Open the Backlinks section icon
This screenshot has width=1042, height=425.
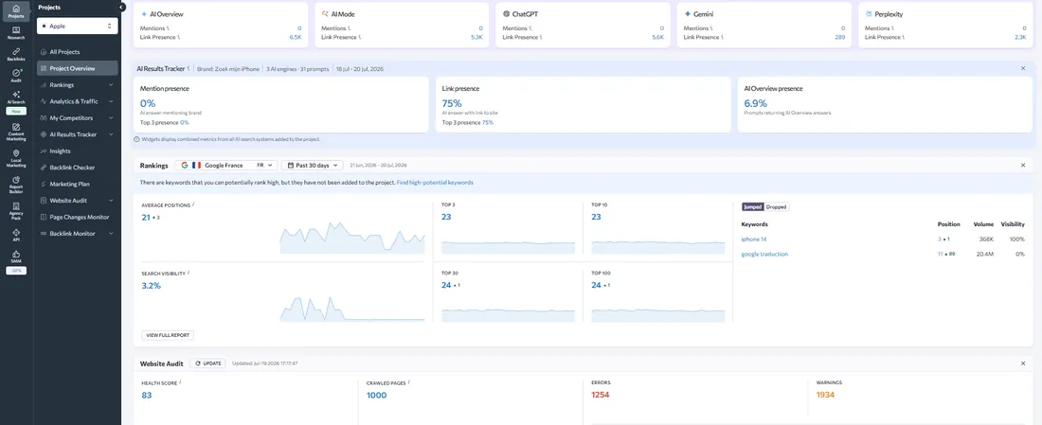click(16, 55)
